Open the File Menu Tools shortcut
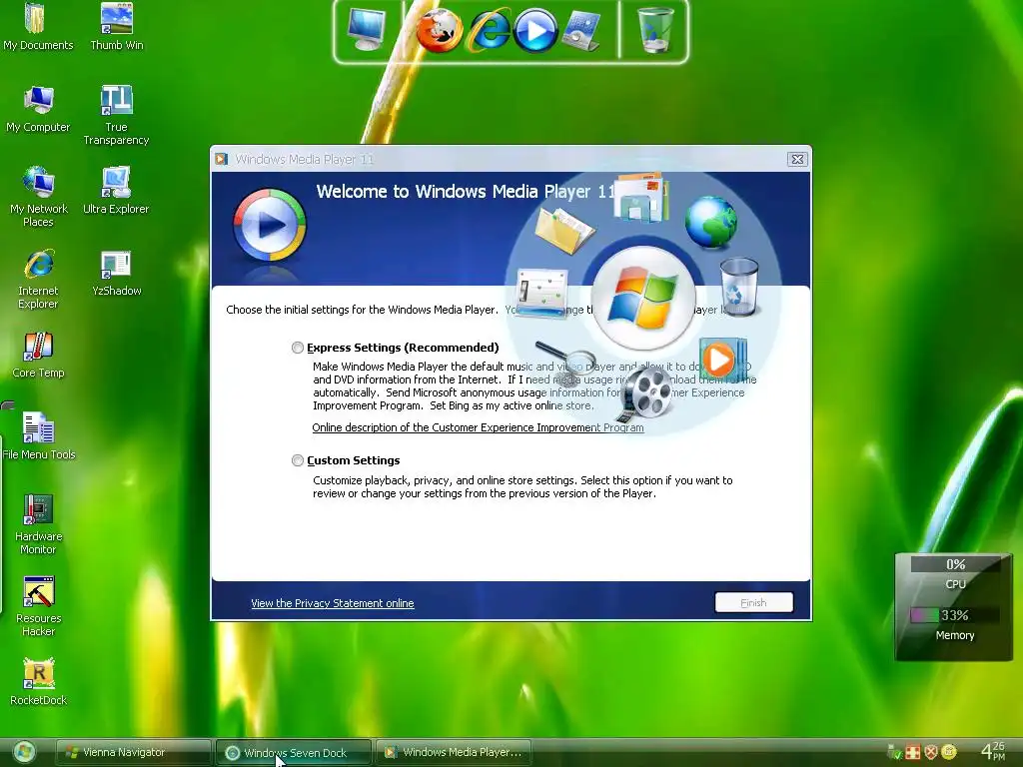The width and height of the screenshot is (1023, 767). 38,435
